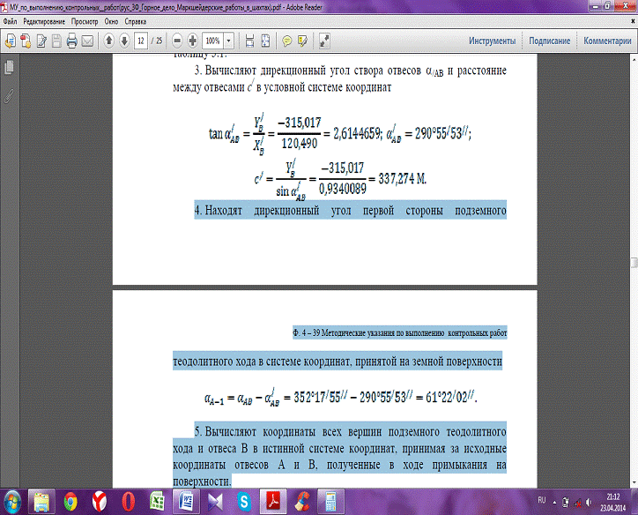The width and height of the screenshot is (638, 515).
Task: Click the RU language indicator in tray
Action: click(542, 500)
